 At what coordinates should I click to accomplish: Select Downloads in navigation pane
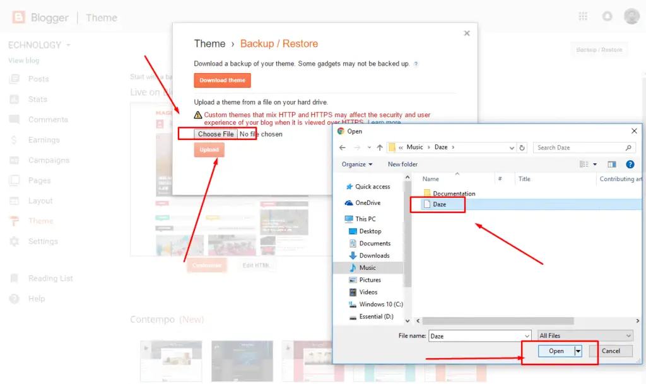tap(369, 255)
